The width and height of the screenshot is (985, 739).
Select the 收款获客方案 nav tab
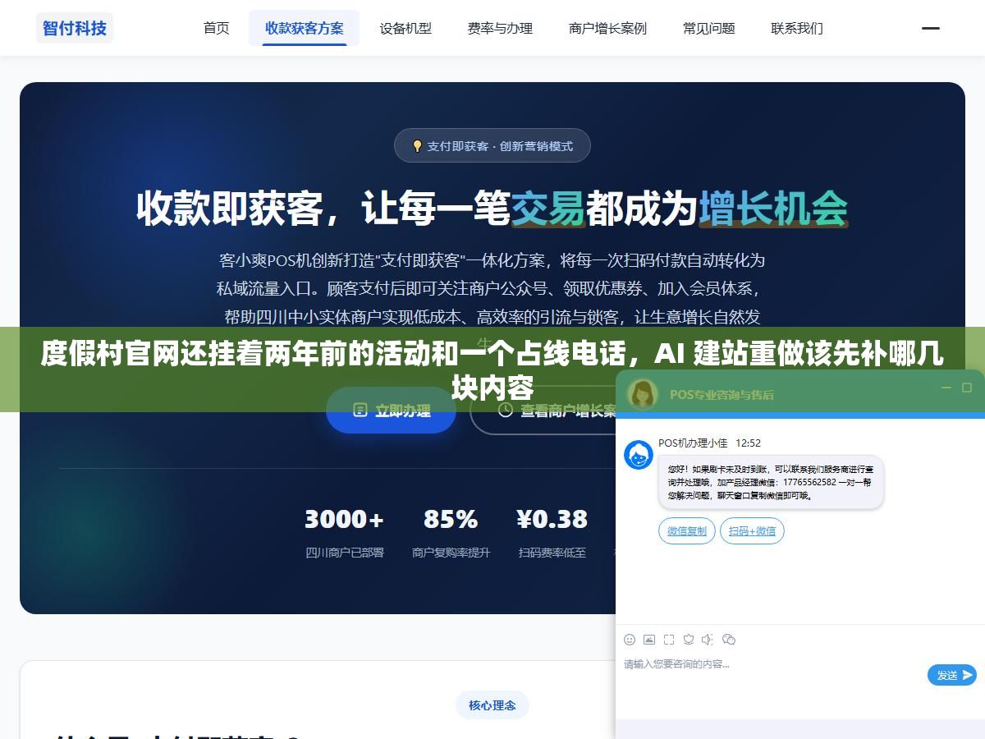pyautogui.click(x=305, y=28)
